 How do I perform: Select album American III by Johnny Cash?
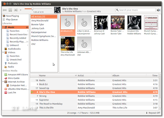click(101, 25)
